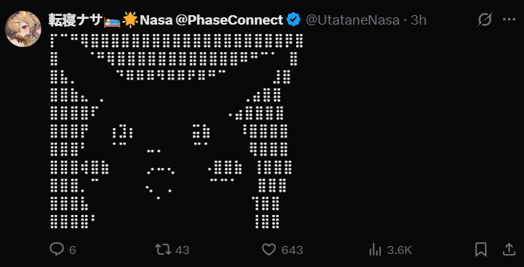Click the display name 転寝ナサ

coord(75,20)
